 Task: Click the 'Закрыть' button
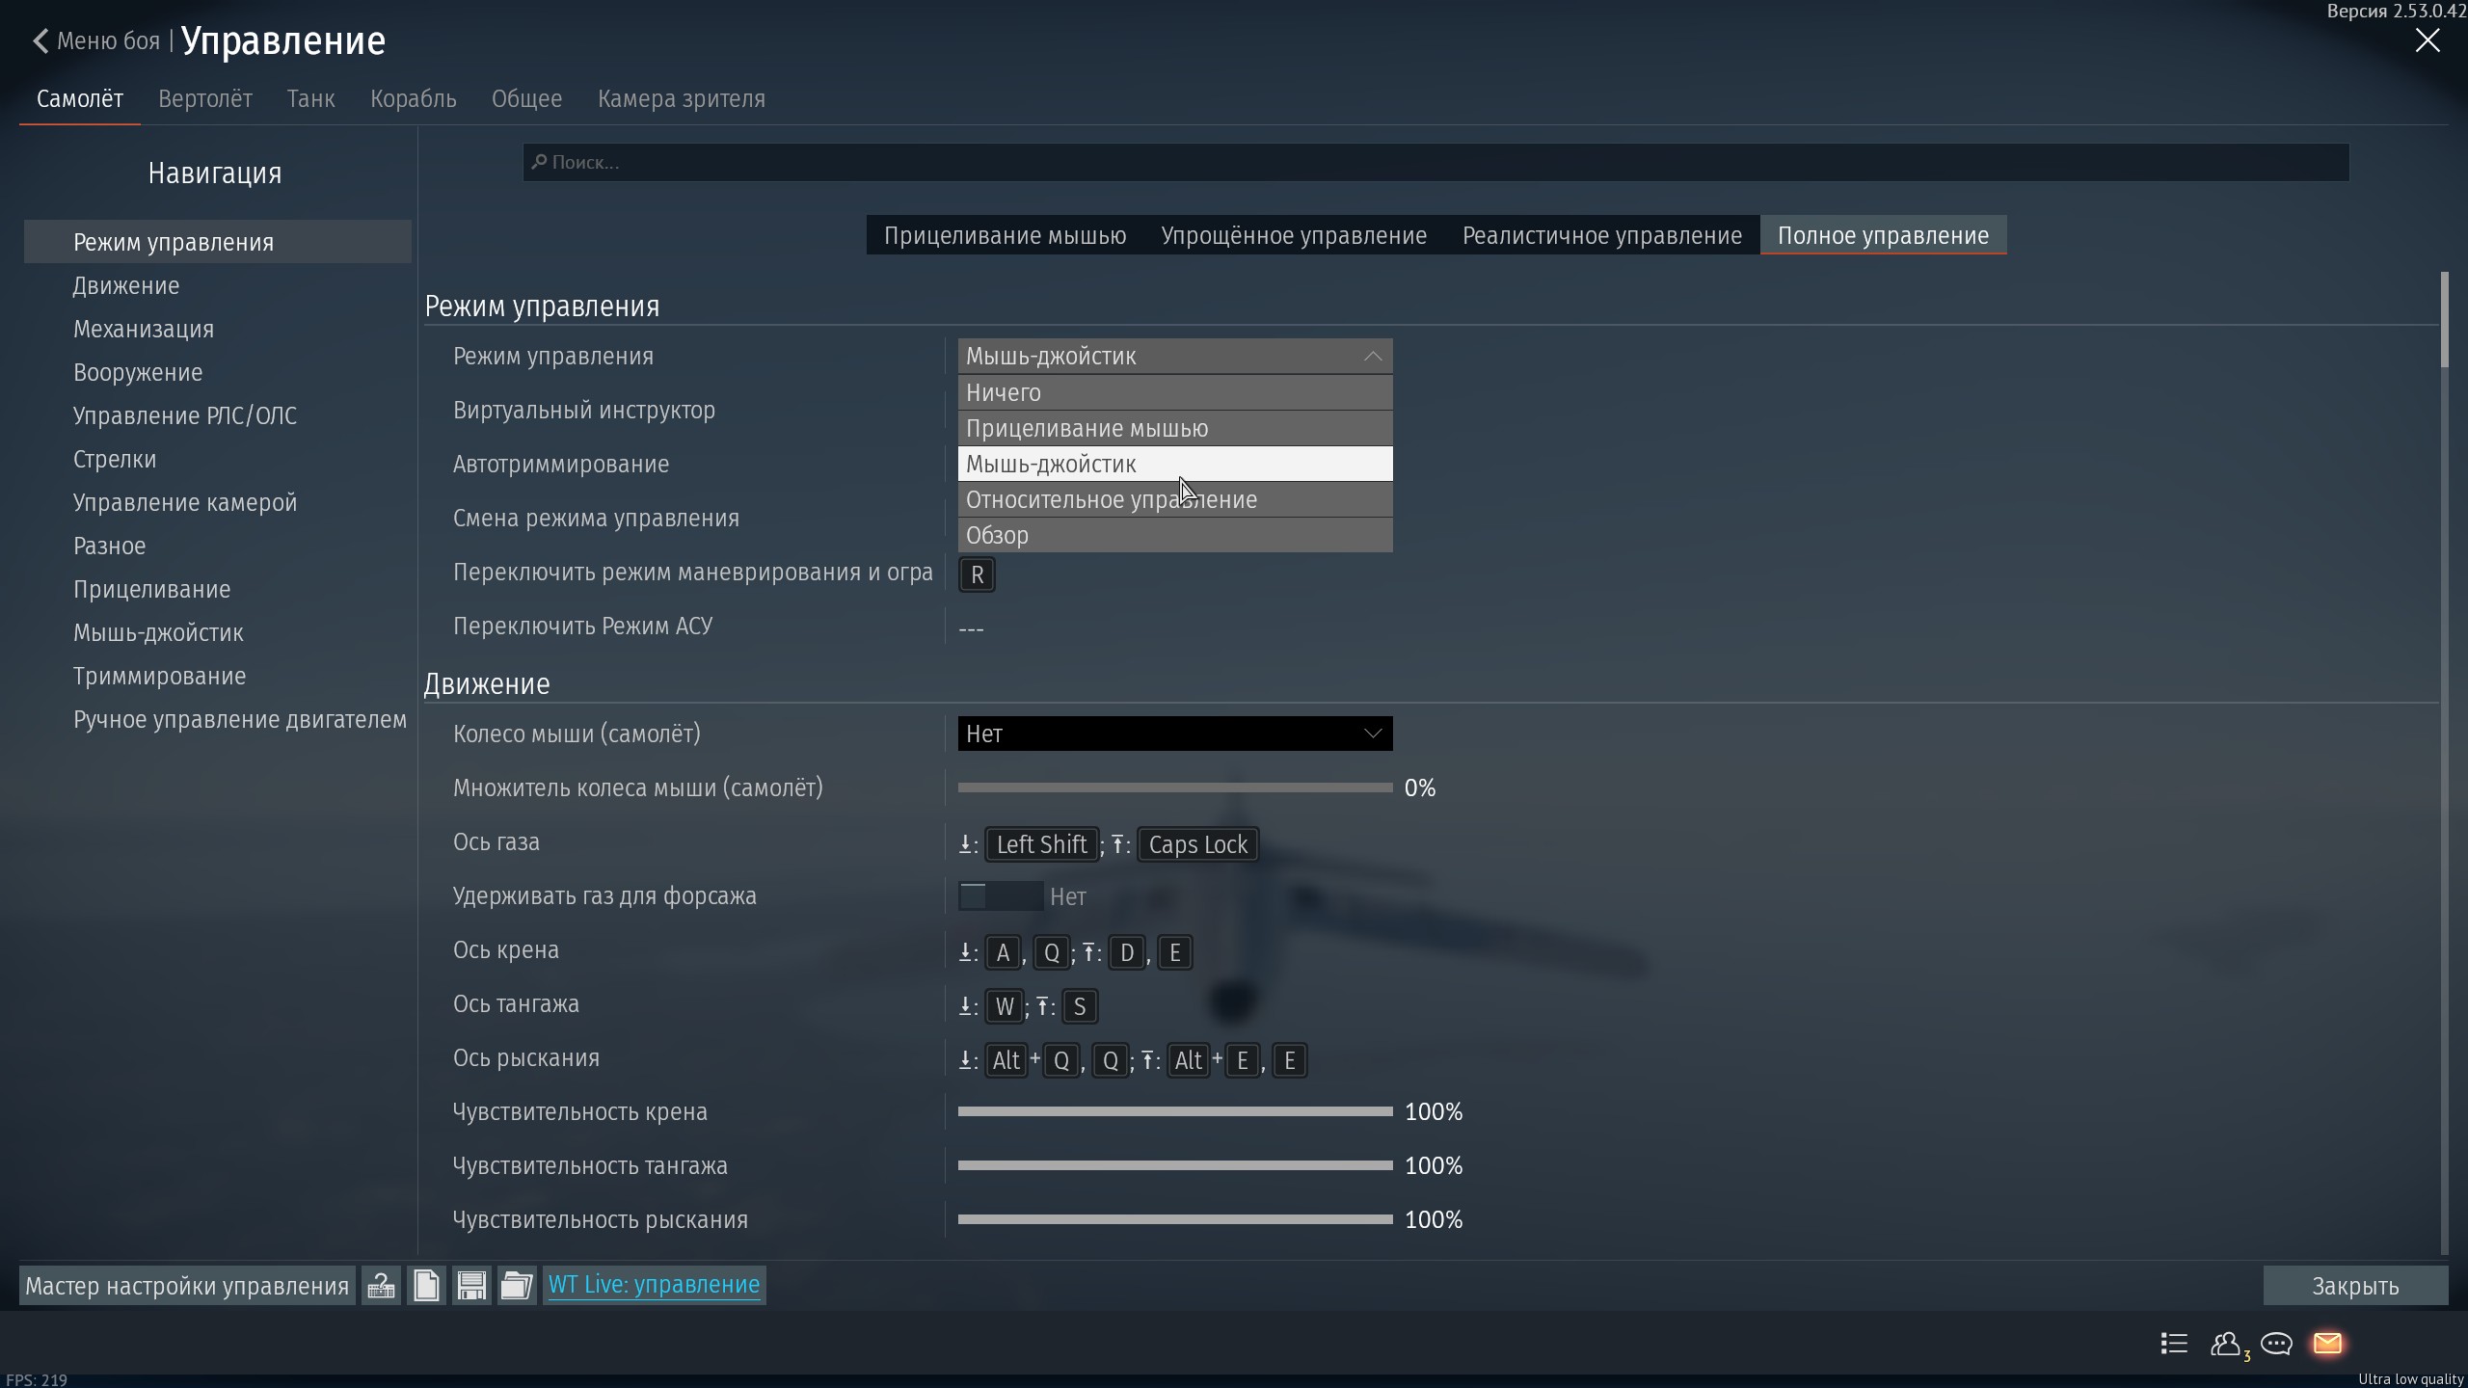(x=2354, y=1286)
